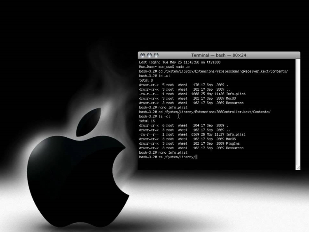309x232 pixels.
Task: Close the Terminal window with red button
Action: click(143, 55)
